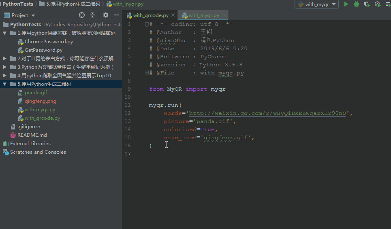The height and width of the screenshot is (229, 391).
Task: Fold header comment block at line 1
Action: click(147, 24)
